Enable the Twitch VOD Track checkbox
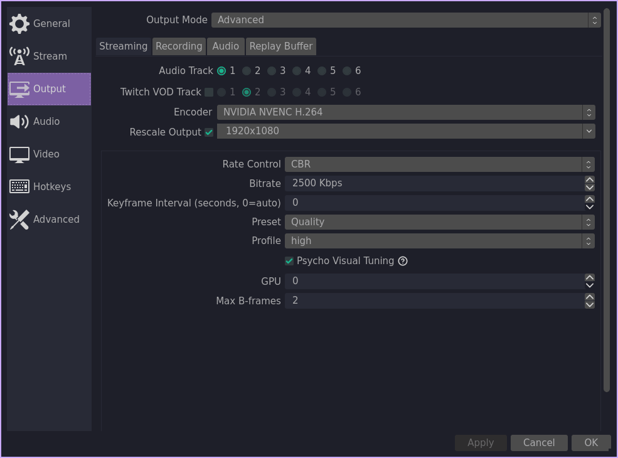618x458 pixels. [x=209, y=92]
